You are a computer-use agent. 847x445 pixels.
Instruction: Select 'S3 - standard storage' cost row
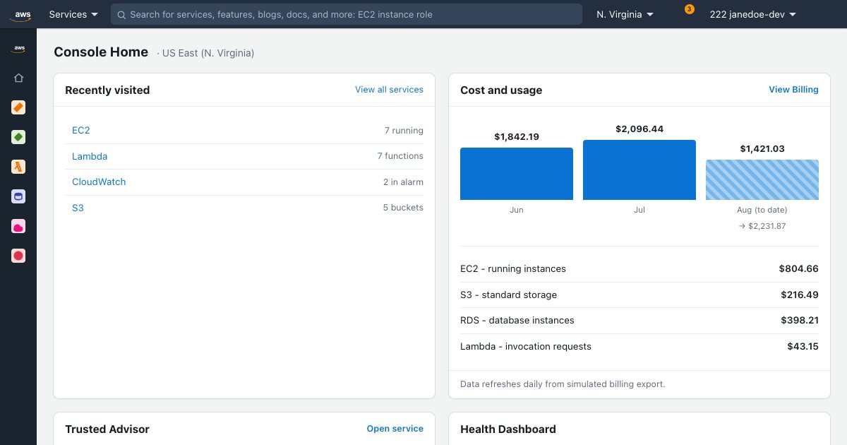pos(639,295)
